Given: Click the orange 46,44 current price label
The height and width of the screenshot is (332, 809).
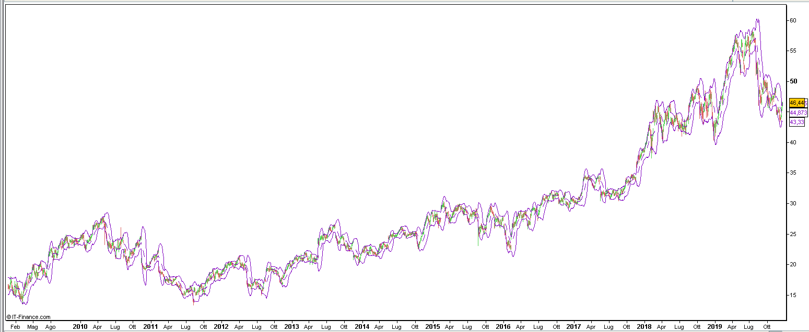Looking at the screenshot, I should coord(797,103).
